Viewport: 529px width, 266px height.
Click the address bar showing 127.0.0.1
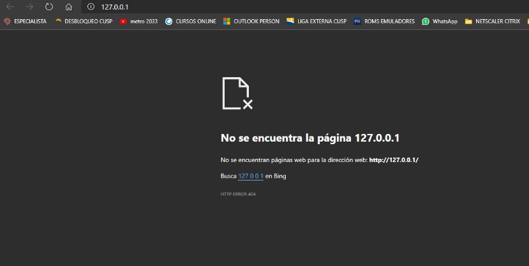coord(255,6)
